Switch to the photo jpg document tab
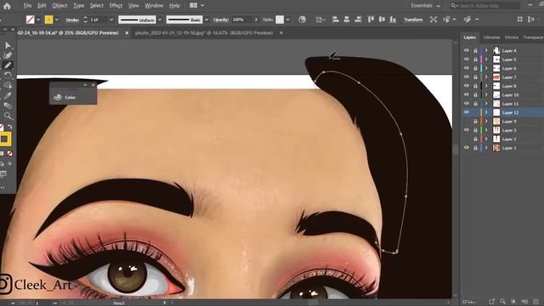The height and width of the screenshot is (306, 544). coord(204,32)
